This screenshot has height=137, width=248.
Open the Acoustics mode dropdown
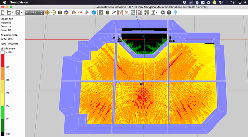34,13
